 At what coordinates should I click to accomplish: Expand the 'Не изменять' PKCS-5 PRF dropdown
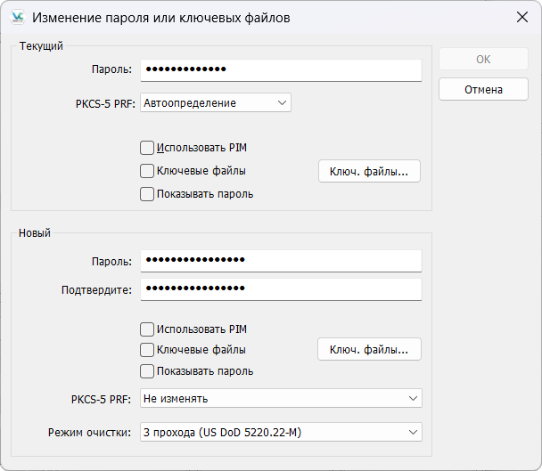click(280, 399)
